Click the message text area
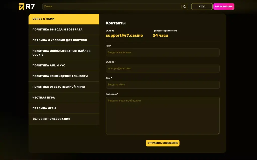This screenshot has height=160, width=257. 163,115
